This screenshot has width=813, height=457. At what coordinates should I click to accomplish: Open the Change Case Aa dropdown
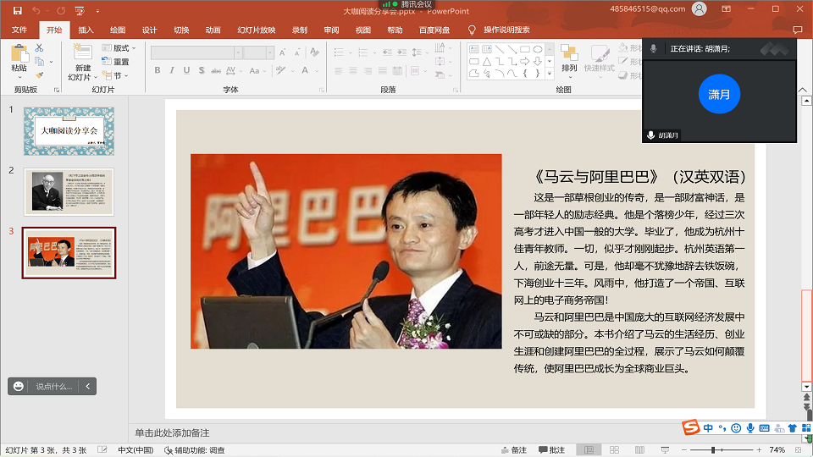coord(257,70)
